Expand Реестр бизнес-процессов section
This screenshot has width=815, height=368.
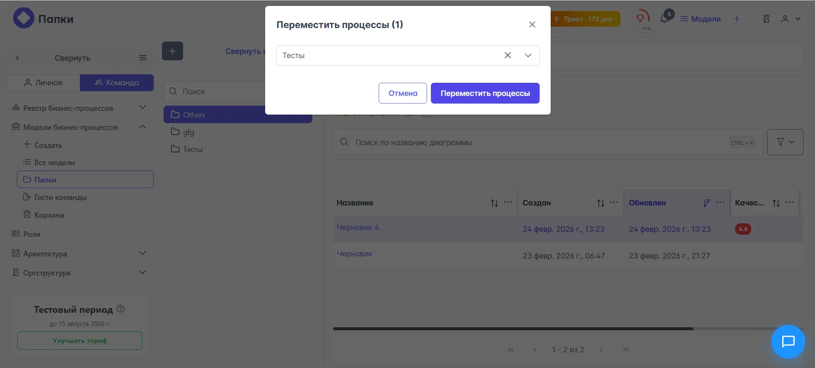142,108
